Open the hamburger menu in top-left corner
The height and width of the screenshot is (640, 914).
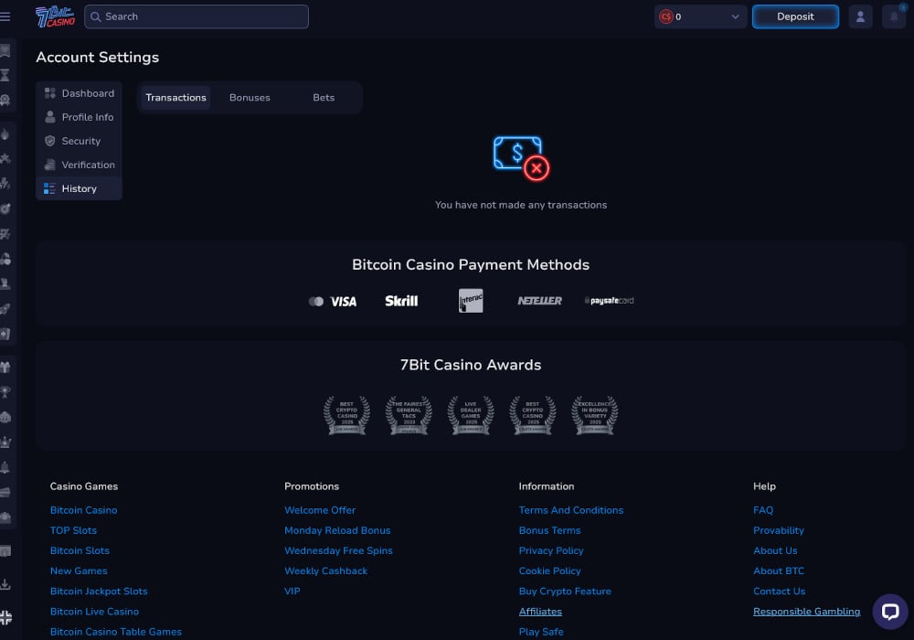coord(5,16)
